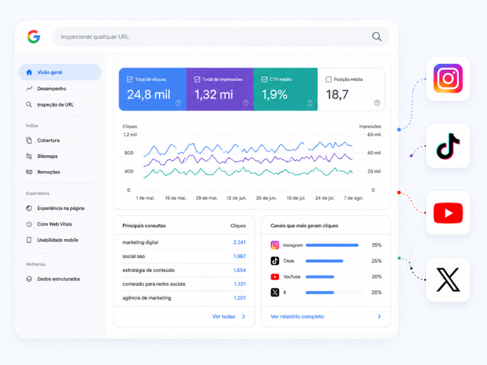Toggle the CTR médio checkbox
Screen dimensions: 487x365
pos(264,80)
